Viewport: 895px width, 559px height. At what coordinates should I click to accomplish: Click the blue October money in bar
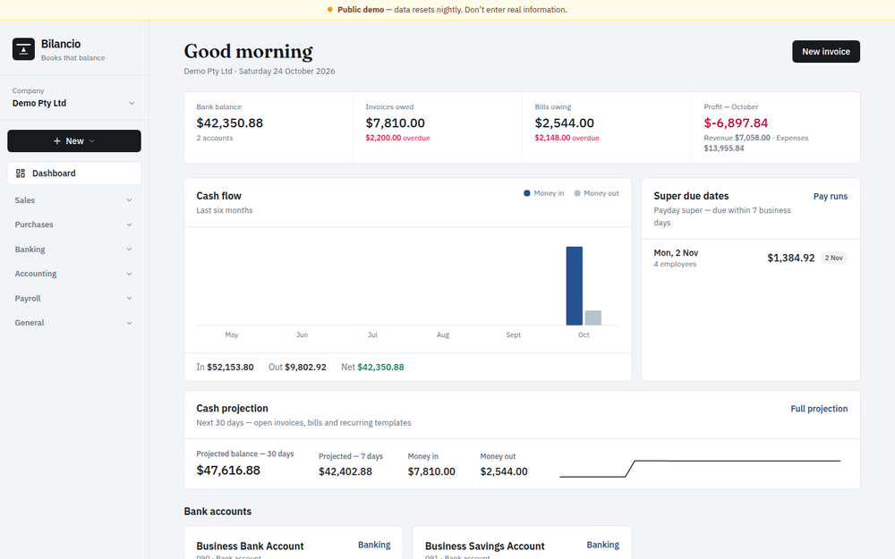575,286
